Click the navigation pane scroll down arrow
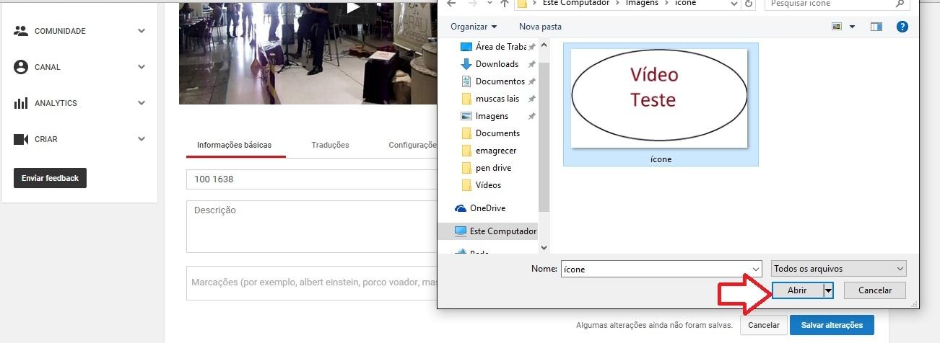The image size is (940, 343). point(544,247)
